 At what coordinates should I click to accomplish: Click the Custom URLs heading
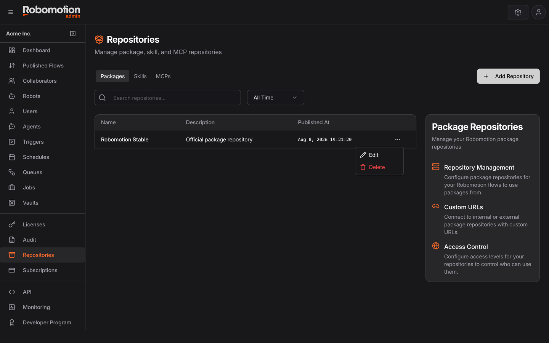point(464,207)
